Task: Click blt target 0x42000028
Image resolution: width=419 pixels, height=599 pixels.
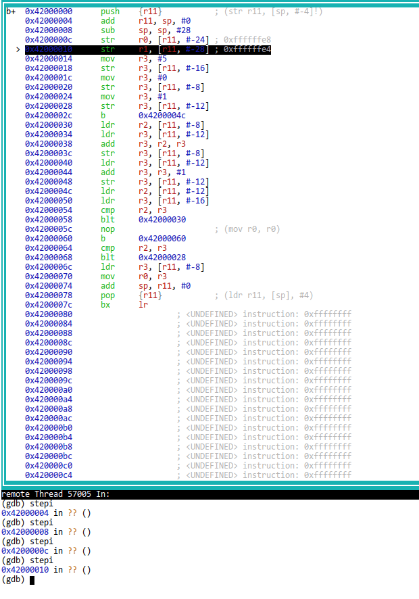Action: click(162, 258)
